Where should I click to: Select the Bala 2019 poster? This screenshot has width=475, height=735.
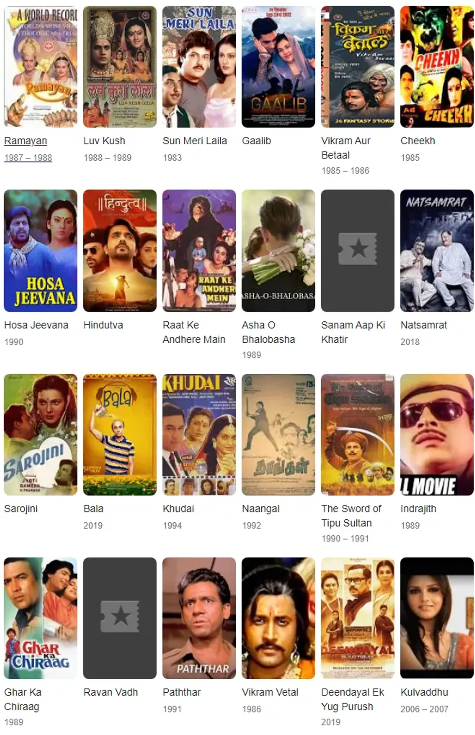120,435
